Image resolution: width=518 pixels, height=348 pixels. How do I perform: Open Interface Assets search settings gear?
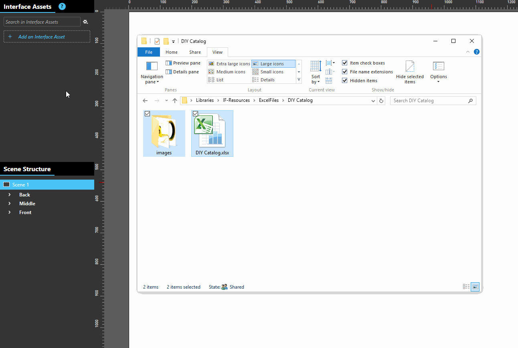(85, 22)
